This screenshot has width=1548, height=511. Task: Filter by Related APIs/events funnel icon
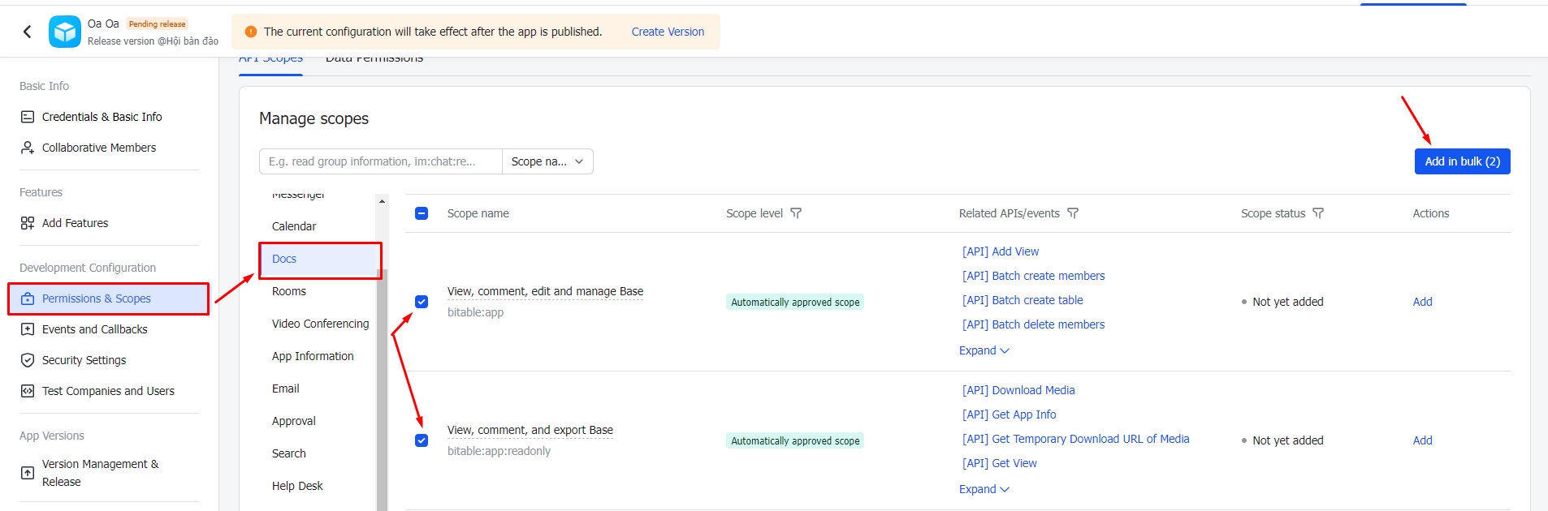1073,213
